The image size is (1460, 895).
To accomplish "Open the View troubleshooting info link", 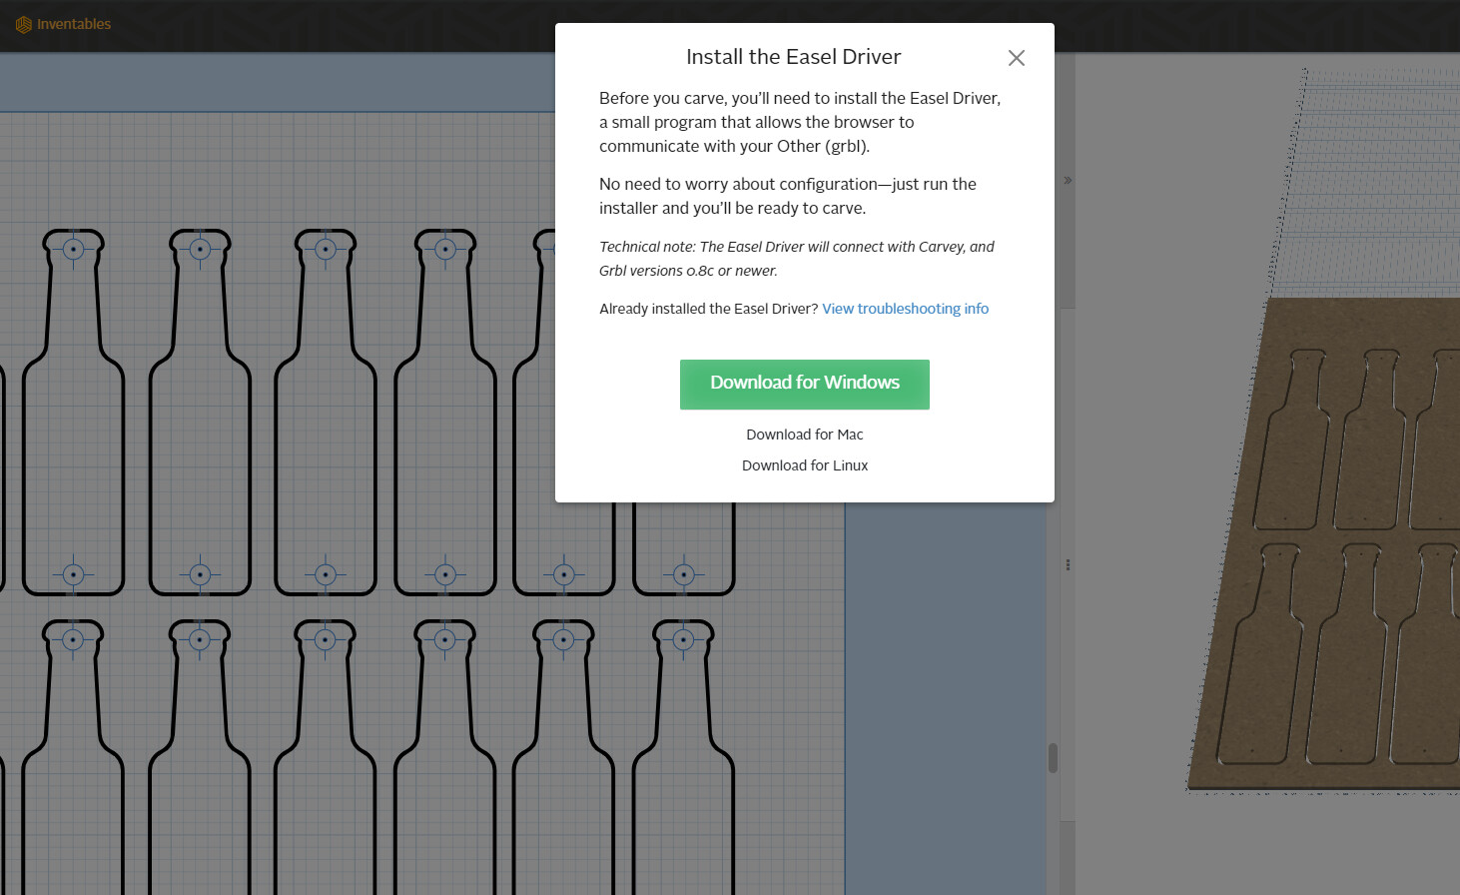I will click(905, 309).
